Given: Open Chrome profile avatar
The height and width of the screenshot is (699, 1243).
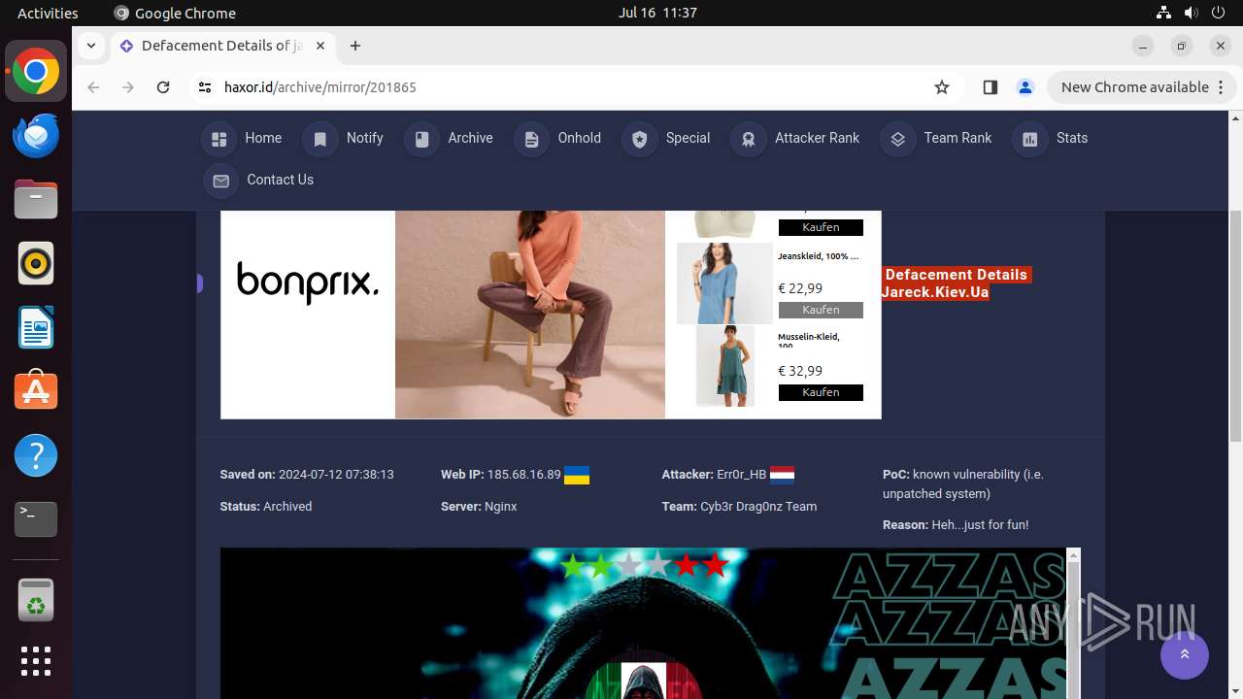Looking at the screenshot, I should pos(1025,87).
